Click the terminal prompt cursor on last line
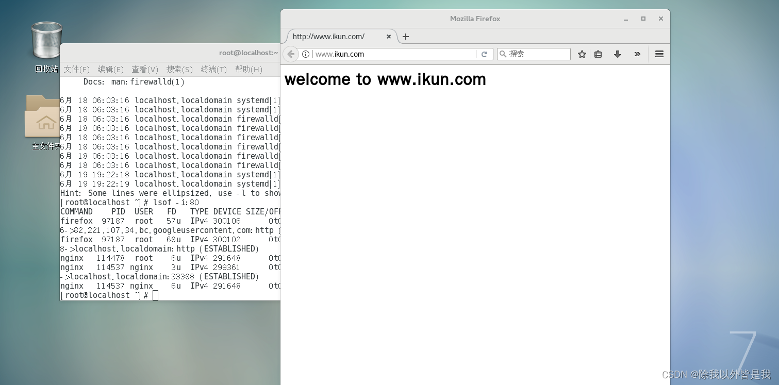The height and width of the screenshot is (385, 779). pos(155,295)
